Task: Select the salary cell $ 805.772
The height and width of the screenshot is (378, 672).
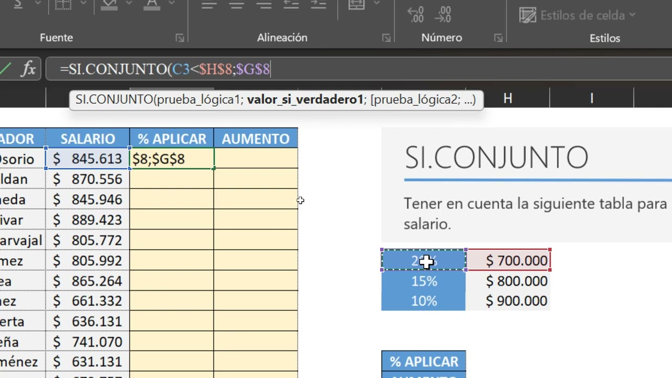Action: 88,240
